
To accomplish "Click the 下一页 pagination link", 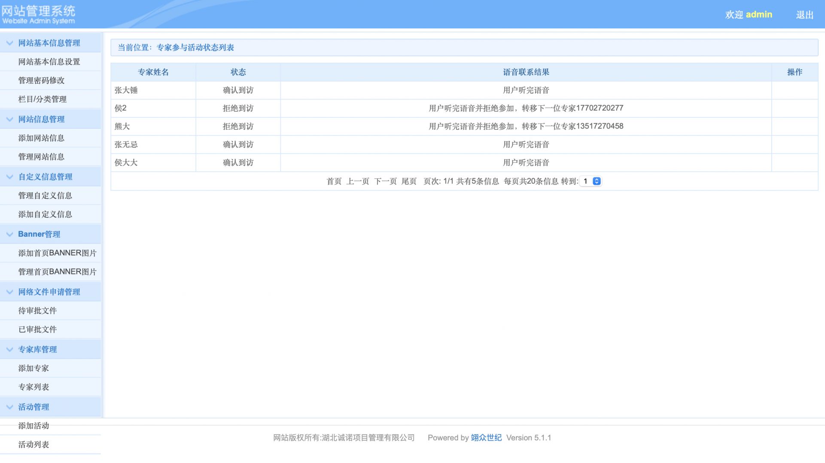I will tap(385, 181).
